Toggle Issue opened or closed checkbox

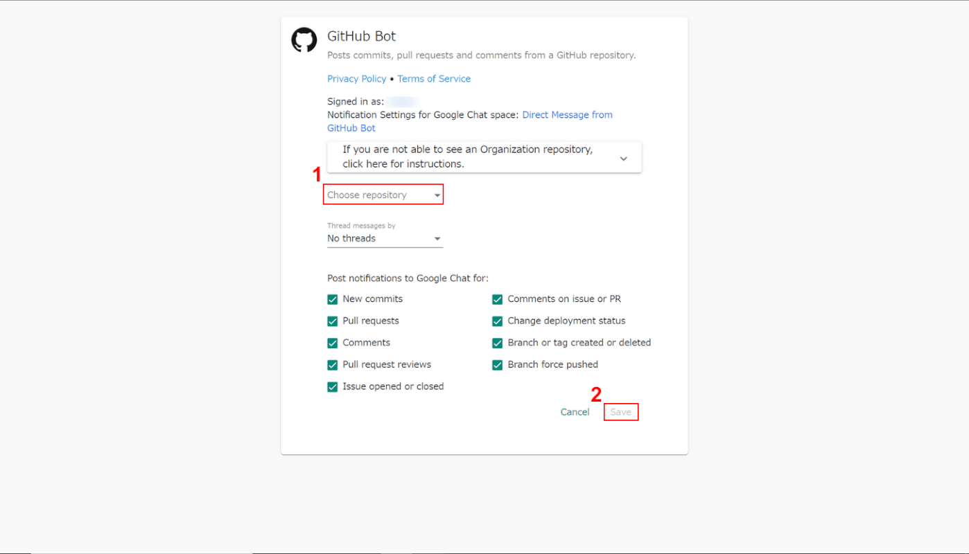[x=333, y=387]
